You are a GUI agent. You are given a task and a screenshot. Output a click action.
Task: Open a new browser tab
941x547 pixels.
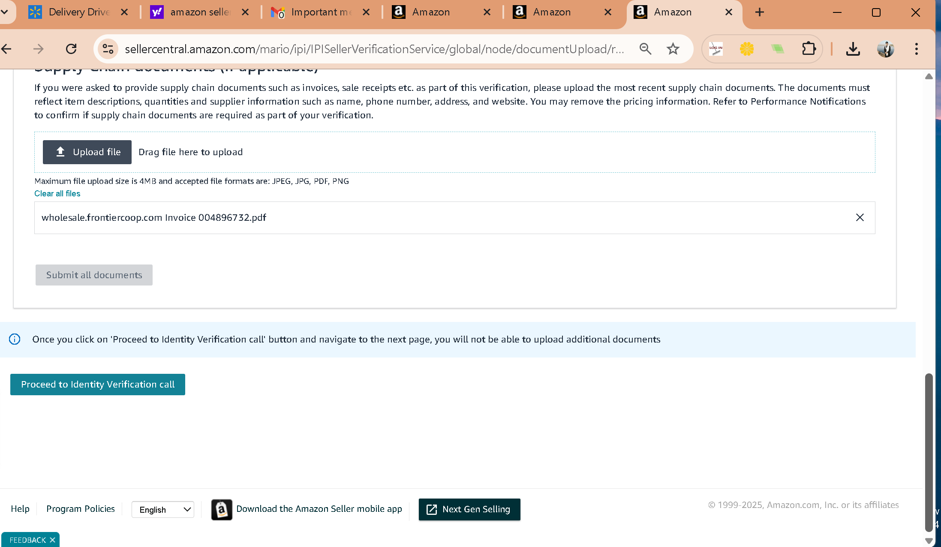[x=760, y=12]
